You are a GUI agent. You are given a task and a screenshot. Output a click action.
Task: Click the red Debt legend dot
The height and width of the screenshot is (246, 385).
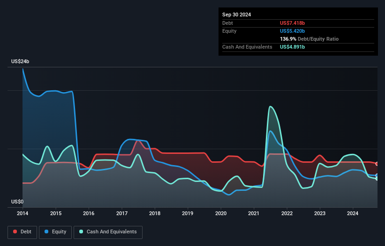(x=15, y=232)
